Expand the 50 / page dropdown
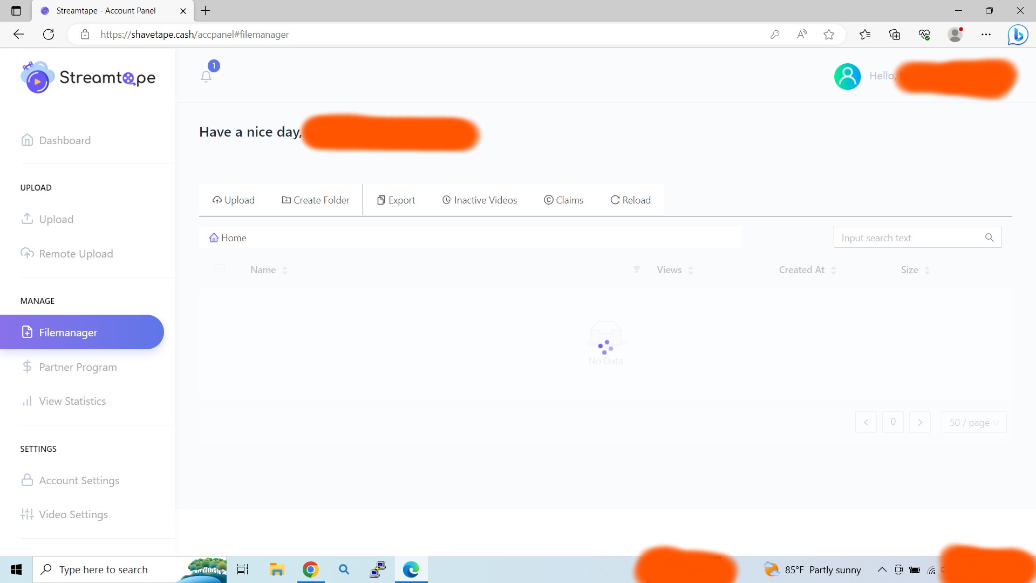 [974, 422]
